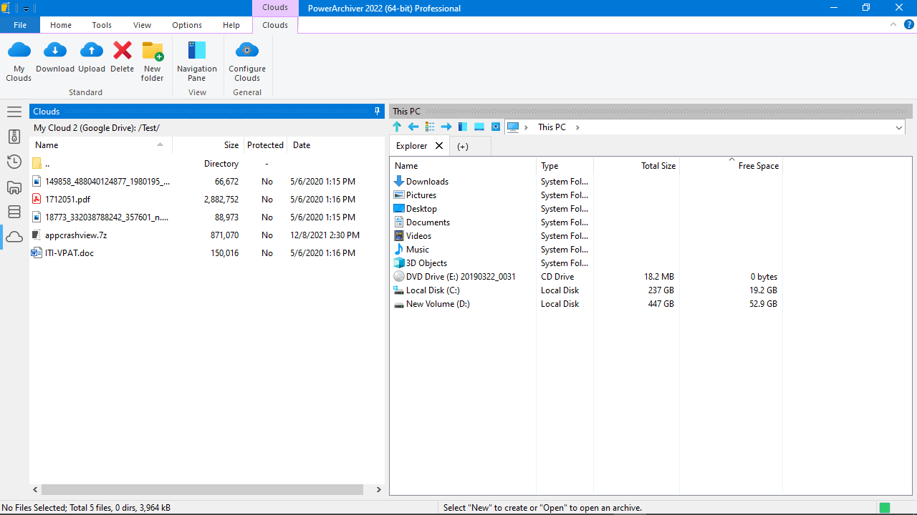The height and width of the screenshot is (515, 917).
Task: Open the quick access toolbar dropdown
Action: pos(26,9)
